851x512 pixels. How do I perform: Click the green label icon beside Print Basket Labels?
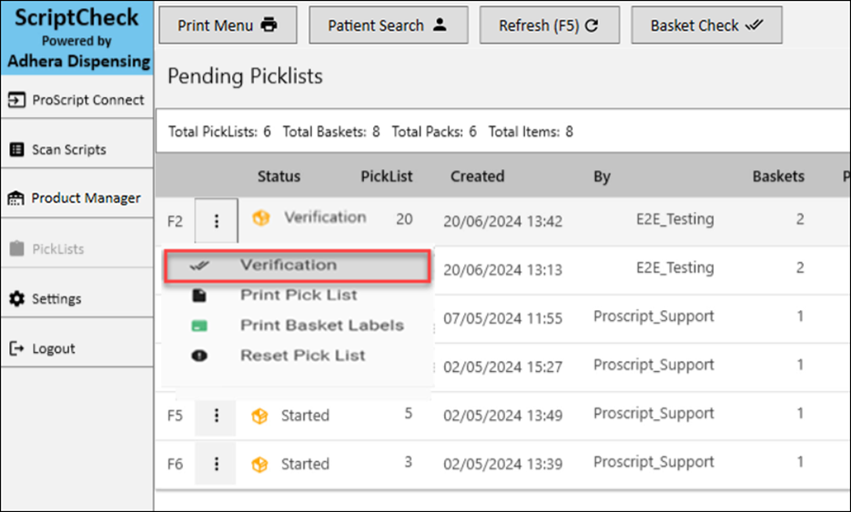point(199,326)
